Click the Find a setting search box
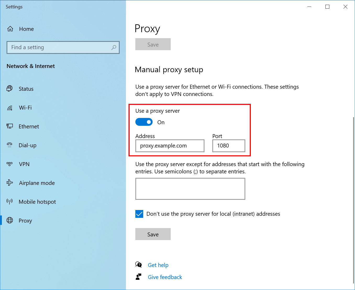Screen dimensions: 355x290 [x=63, y=47]
